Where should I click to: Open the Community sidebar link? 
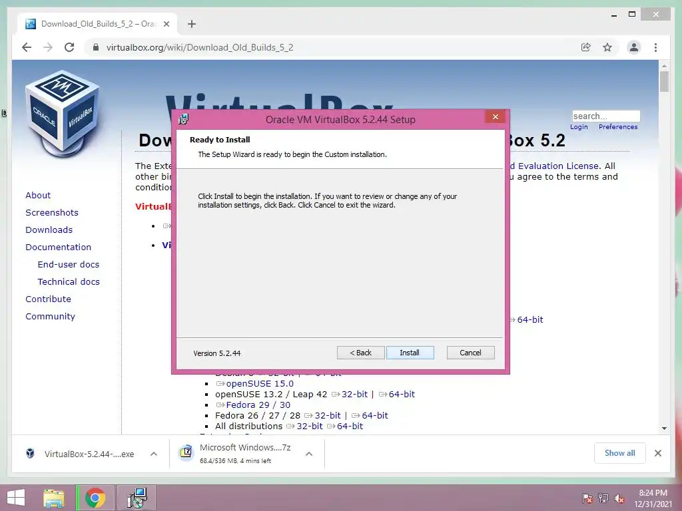point(50,317)
